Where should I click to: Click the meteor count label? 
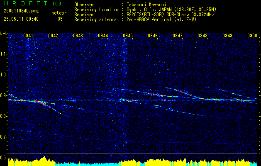coord(59,13)
